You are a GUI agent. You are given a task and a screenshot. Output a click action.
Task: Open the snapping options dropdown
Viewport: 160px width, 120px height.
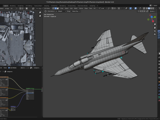pyautogui.click(x=115, y=8)
